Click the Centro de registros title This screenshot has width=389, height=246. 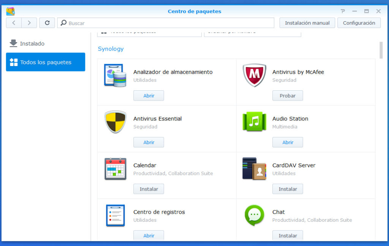pyautogui.click(x=159, y=212)
